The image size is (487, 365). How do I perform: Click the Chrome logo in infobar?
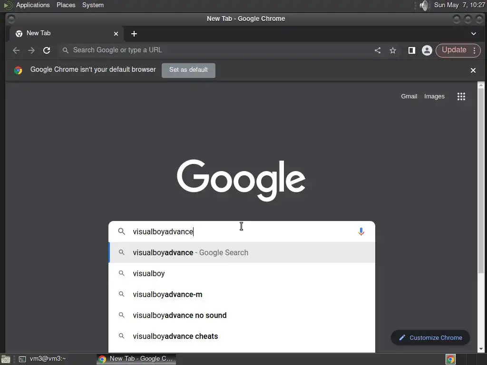[x=18, y=70]
